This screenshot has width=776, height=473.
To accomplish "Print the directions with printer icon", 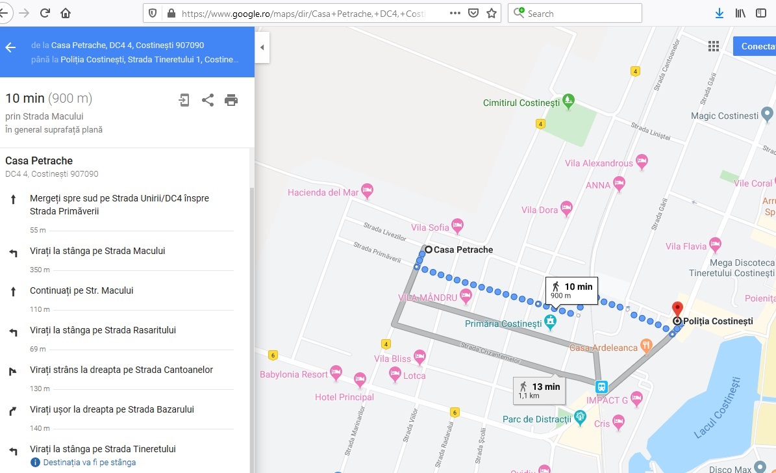I will (x=231, y=100).
